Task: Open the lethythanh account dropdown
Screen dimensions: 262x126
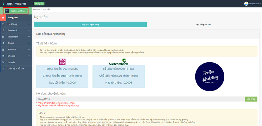Action: point(254,3)
